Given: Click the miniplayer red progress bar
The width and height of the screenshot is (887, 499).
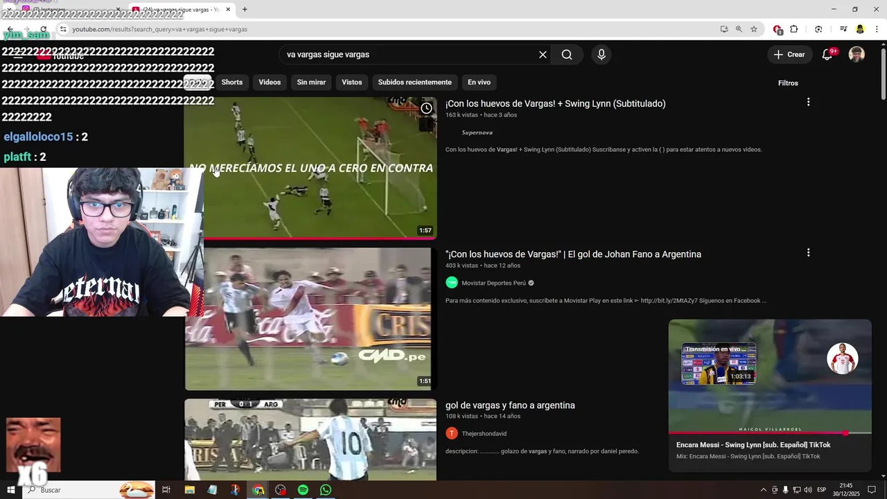Looking at the screenshot, I should [x=770, y=433].
